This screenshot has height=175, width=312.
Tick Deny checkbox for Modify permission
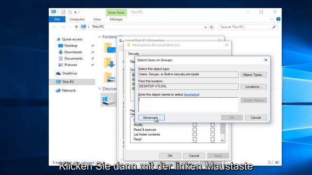(x=213, y=125)
